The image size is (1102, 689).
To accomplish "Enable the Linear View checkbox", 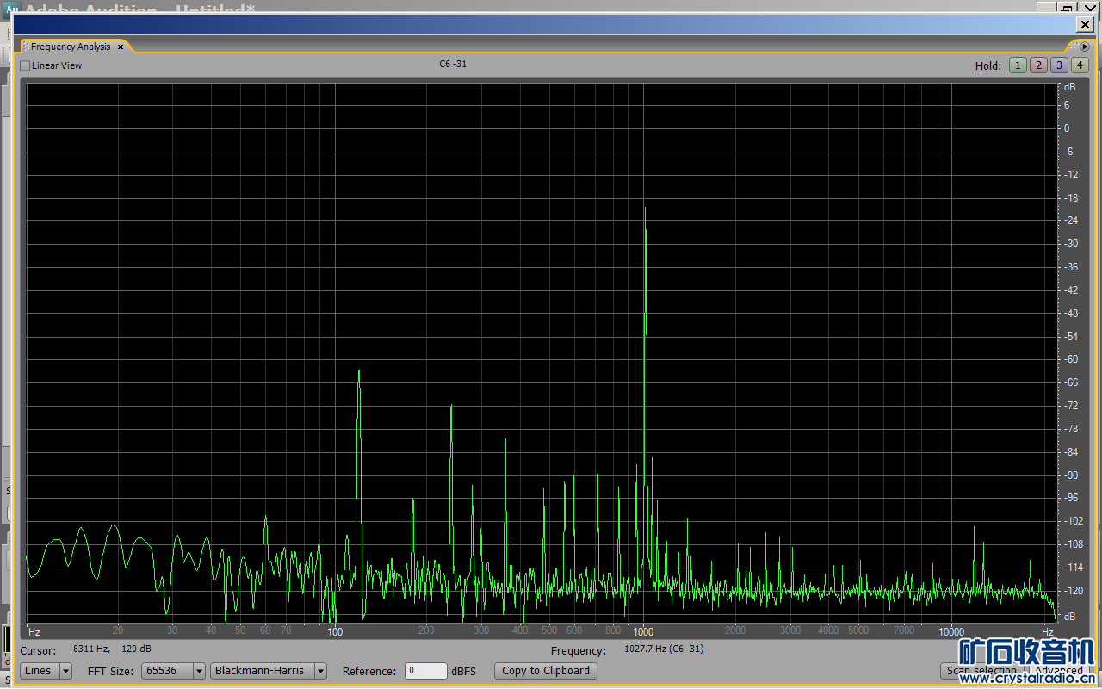I will click(25, 65).
